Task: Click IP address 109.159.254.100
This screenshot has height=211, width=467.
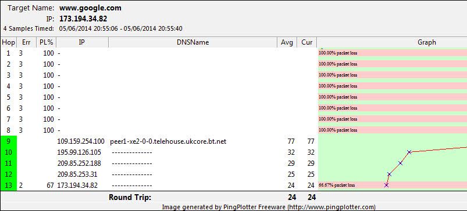Action: [x=81, y=141]
